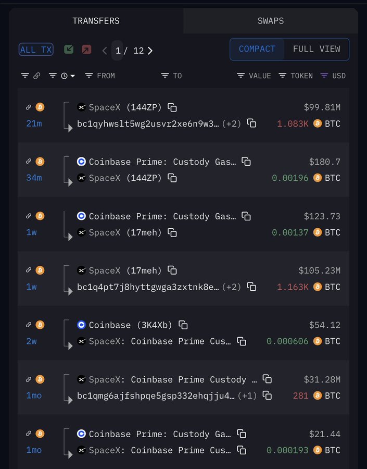Viewport: 367px width, 469px height.
Task: Copy the bc1qmg6ajfshpqe5gsp332ehqjju4 address
Action: tap(267, 396)
